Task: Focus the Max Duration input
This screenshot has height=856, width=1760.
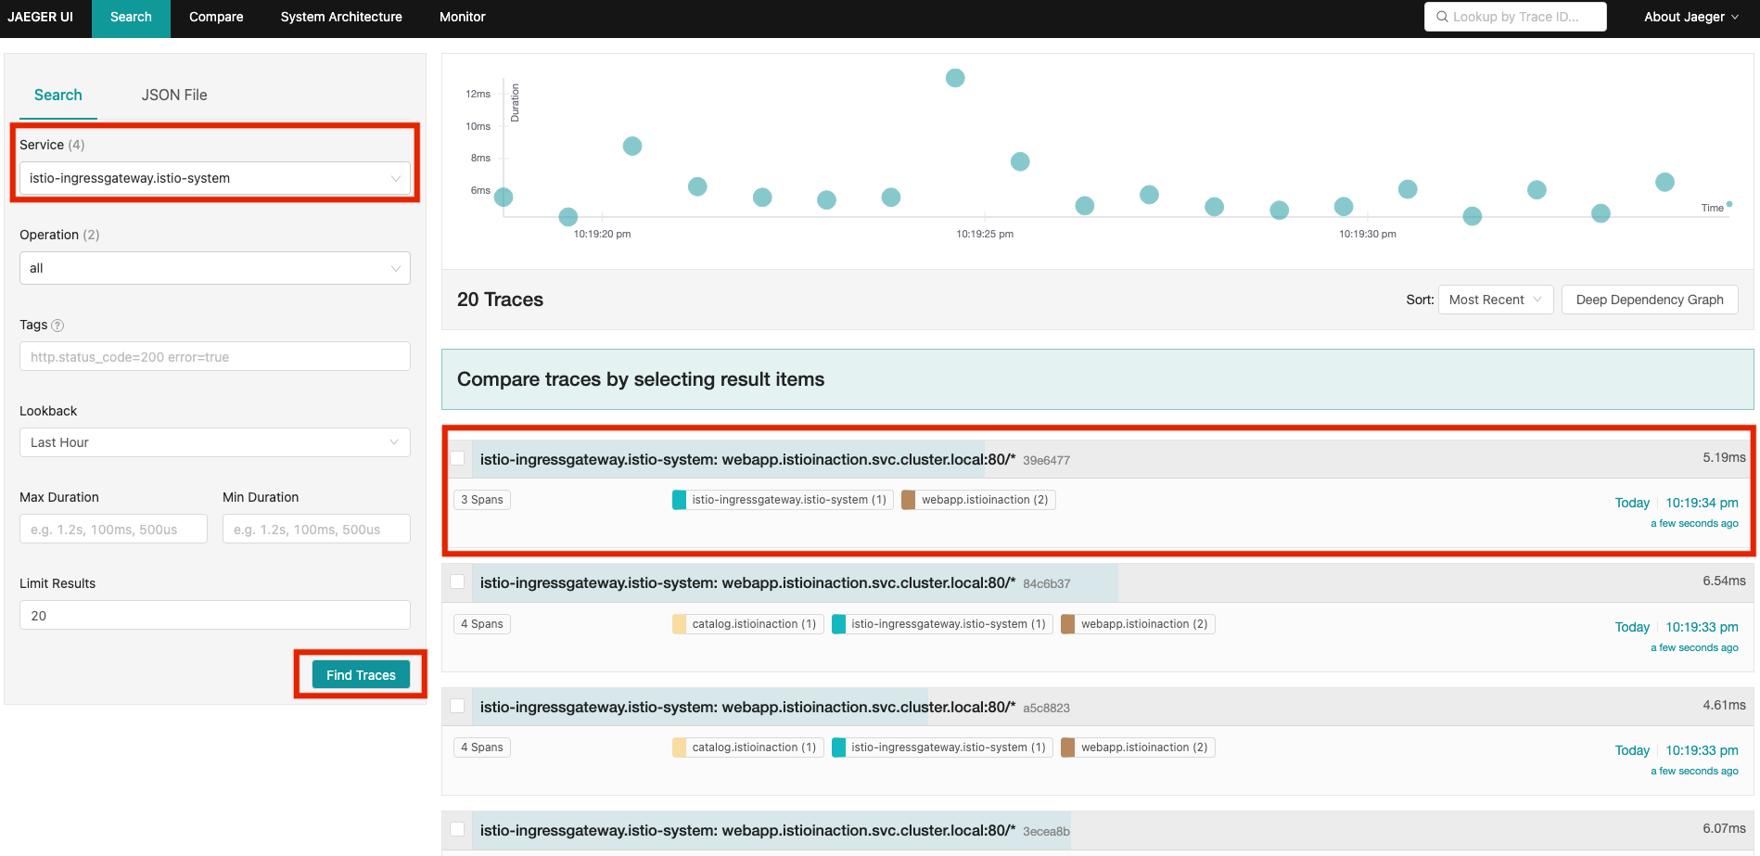Action: pyautogui.click(x=113, y=529)
